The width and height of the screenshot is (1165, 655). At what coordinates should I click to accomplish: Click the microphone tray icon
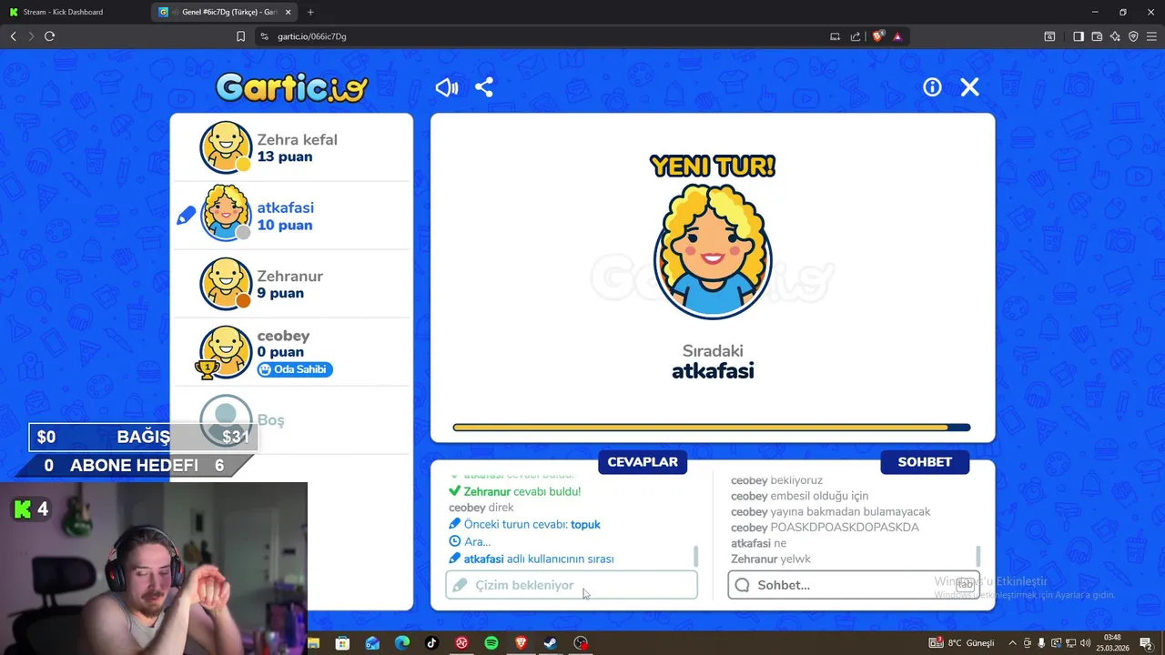1042,643
